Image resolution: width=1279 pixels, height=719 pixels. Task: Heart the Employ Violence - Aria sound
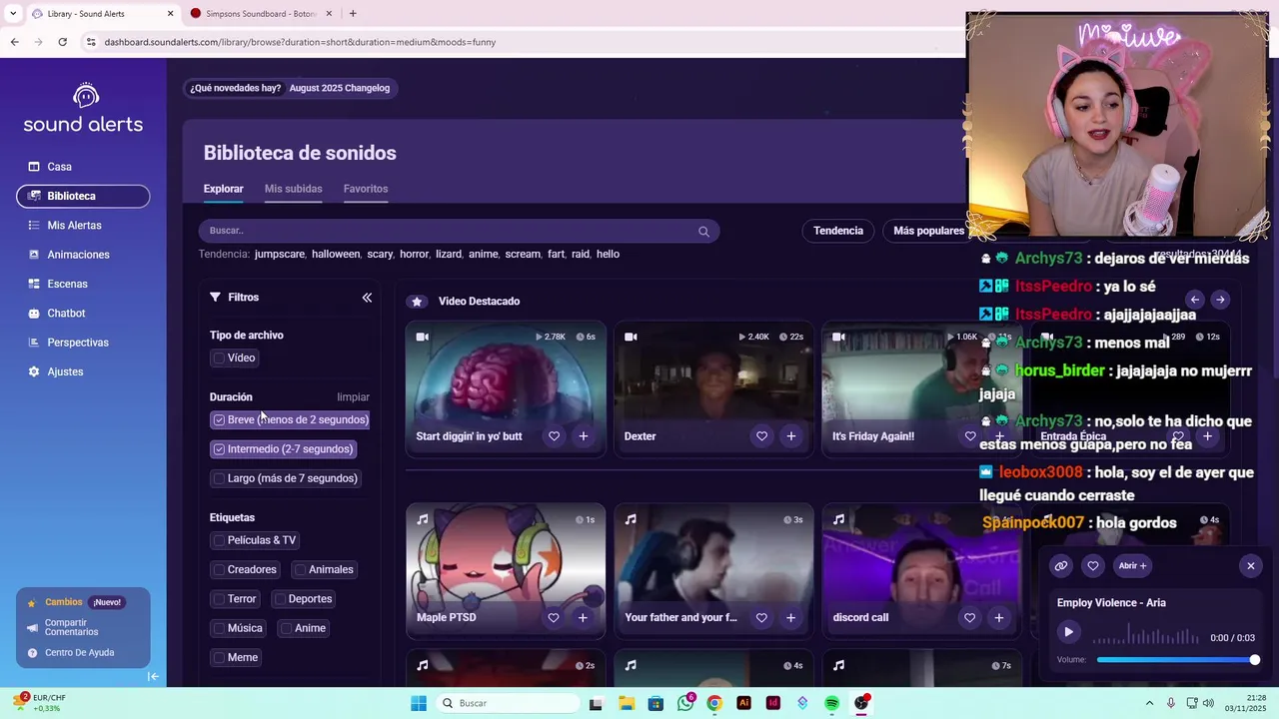1093,566
